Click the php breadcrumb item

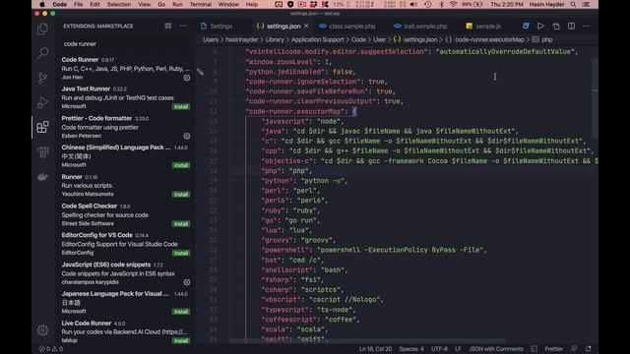pyautogui.click(x=547, y=39)
